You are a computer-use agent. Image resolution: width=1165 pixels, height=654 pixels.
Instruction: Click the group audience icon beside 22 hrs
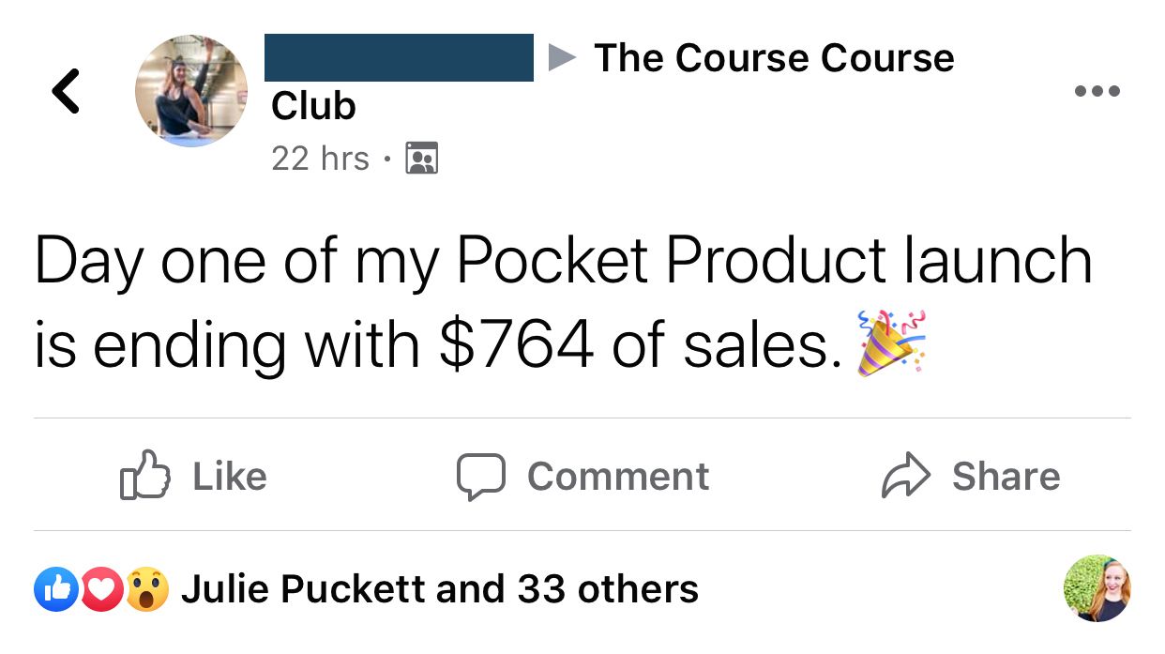(x=421, y=159)
